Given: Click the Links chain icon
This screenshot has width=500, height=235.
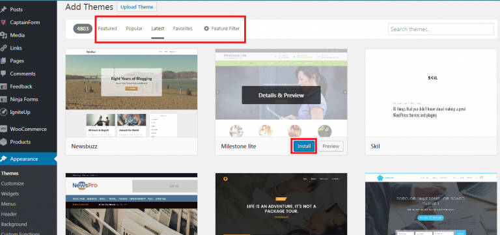Looking at the screenshot, I should tap(3, 48).
